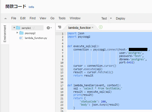Click on 'def execute_sql(sql):' line
152x112 pixels.
pyautogui.click(x=83, y=46)
